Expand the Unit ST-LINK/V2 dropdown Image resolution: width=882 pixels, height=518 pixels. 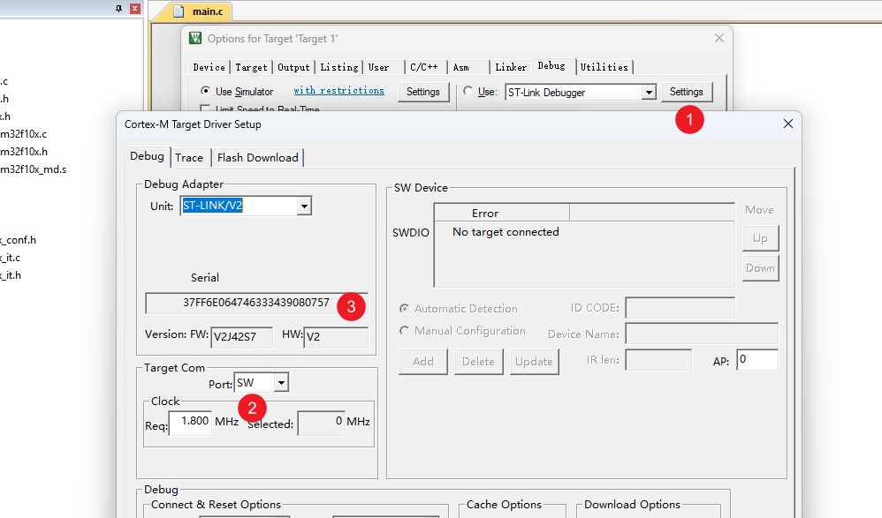pyautogui.click(x=304, y=206)
